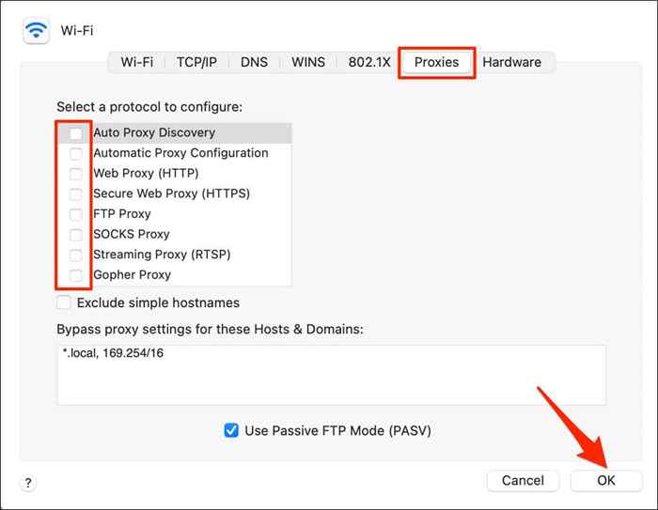Switch to the Hardware tab

point(511,62)
